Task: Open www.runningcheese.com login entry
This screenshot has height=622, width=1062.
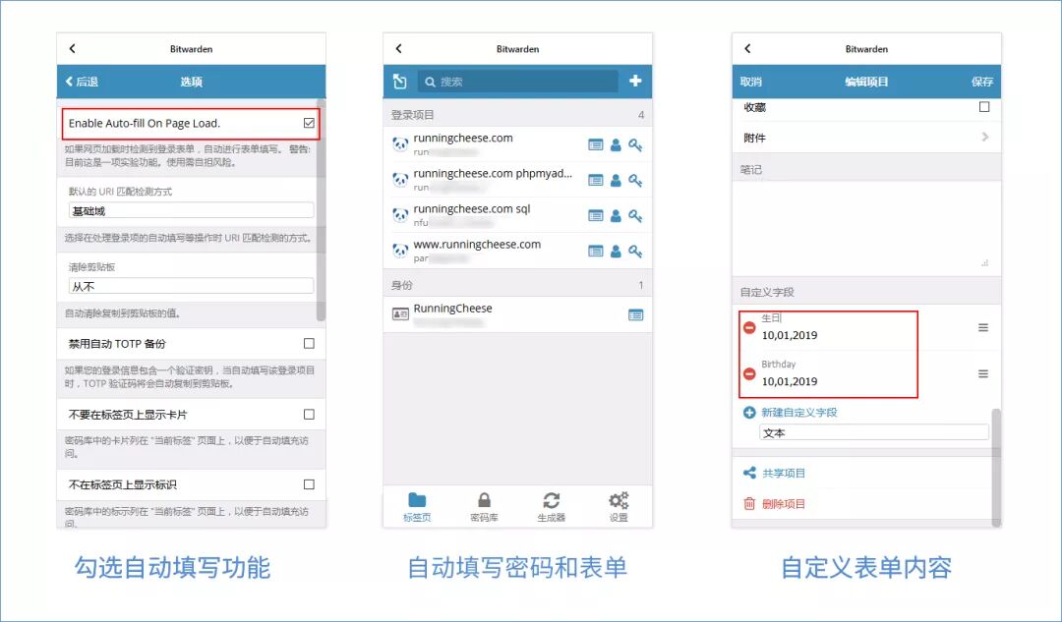Action: coord(487,251)
